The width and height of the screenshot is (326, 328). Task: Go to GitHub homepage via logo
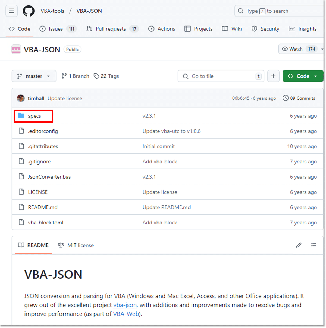pyautogui.click(x=29, y=11)
